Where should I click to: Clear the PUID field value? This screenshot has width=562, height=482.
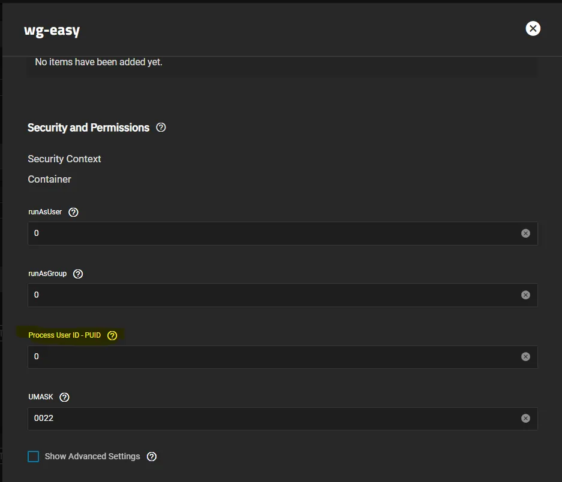coord(525,357)
